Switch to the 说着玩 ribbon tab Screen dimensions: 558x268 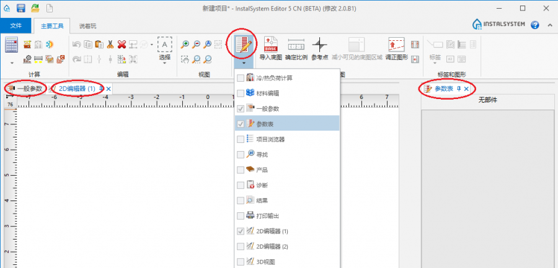point(87,25)
